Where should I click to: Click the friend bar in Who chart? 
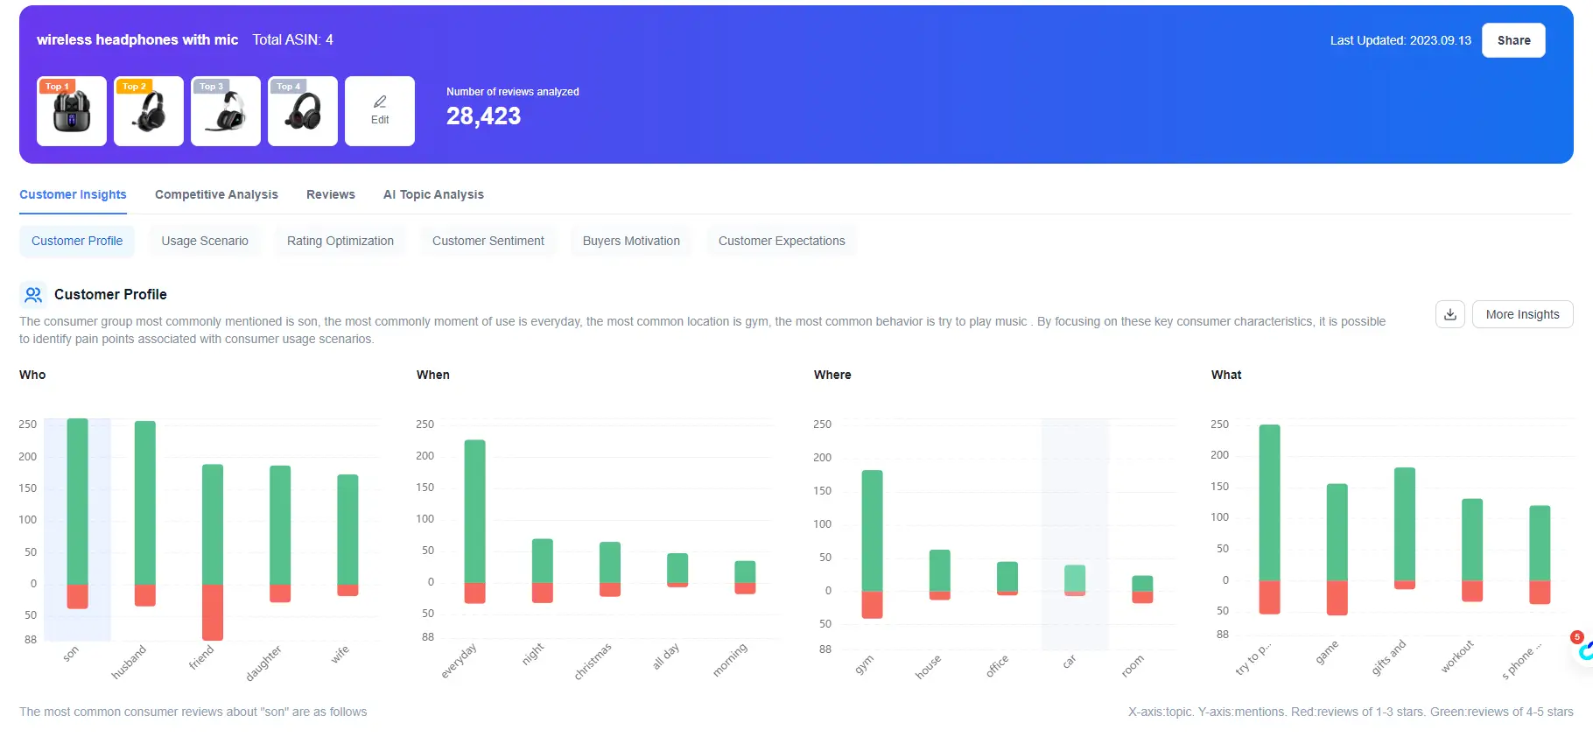click(213, 552)
